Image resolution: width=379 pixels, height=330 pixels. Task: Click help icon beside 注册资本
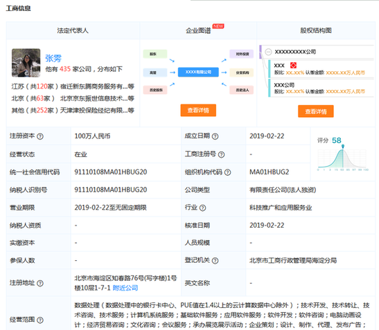point(40,136)
